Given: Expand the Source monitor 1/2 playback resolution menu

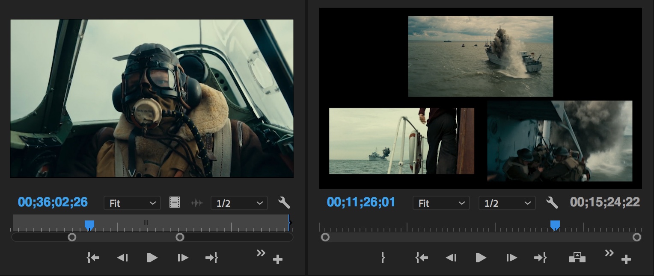Looking at the screenshot, I should [x=239, y=203].
